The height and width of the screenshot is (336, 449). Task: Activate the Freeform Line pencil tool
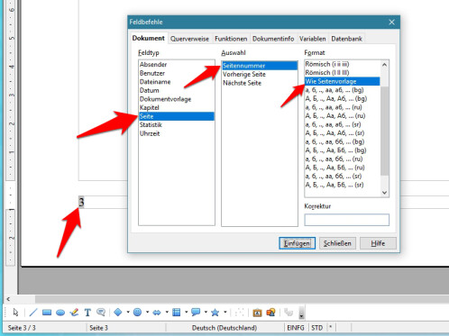coord(74,313)
